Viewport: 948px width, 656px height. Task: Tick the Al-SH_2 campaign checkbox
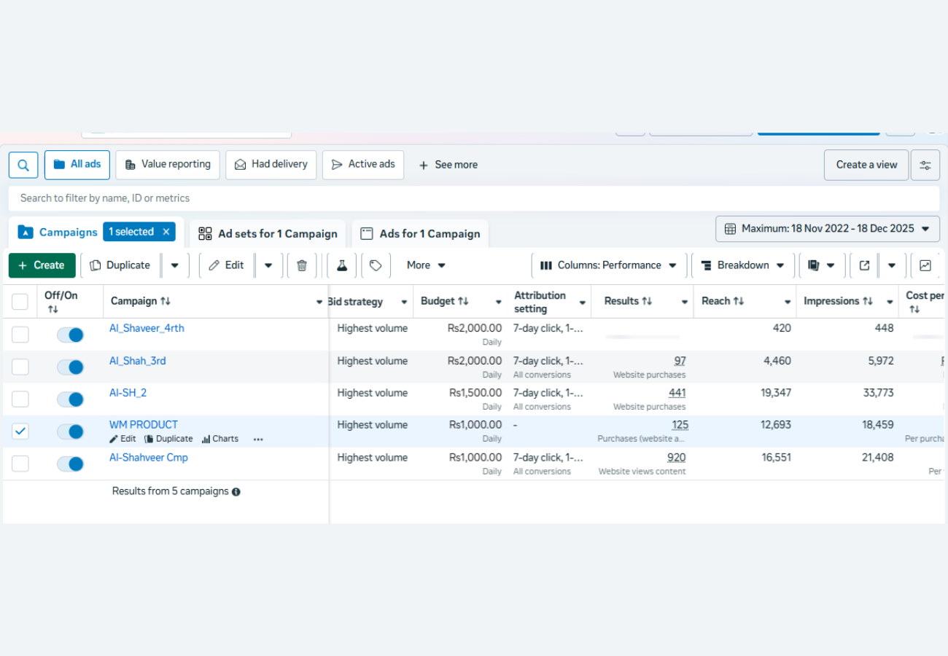20,399
